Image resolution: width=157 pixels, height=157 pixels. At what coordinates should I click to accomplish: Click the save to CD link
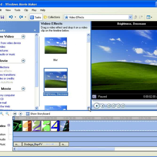pyautogui.click(x=2, y=99)
